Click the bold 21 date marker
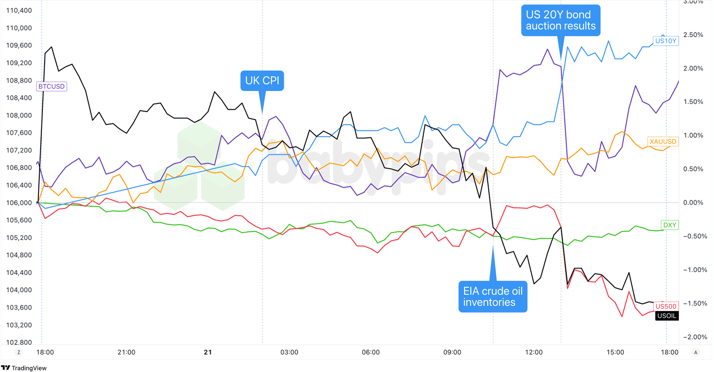Image resolution: width=714 pixels, height=372 pixels. click(x=208, y=352)
